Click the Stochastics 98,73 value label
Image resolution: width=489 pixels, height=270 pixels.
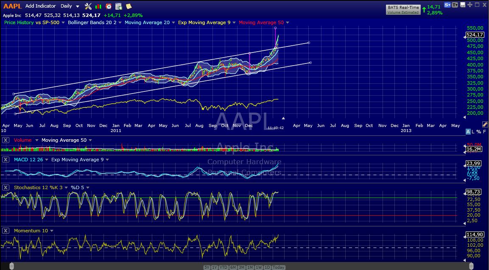(473, 192)
